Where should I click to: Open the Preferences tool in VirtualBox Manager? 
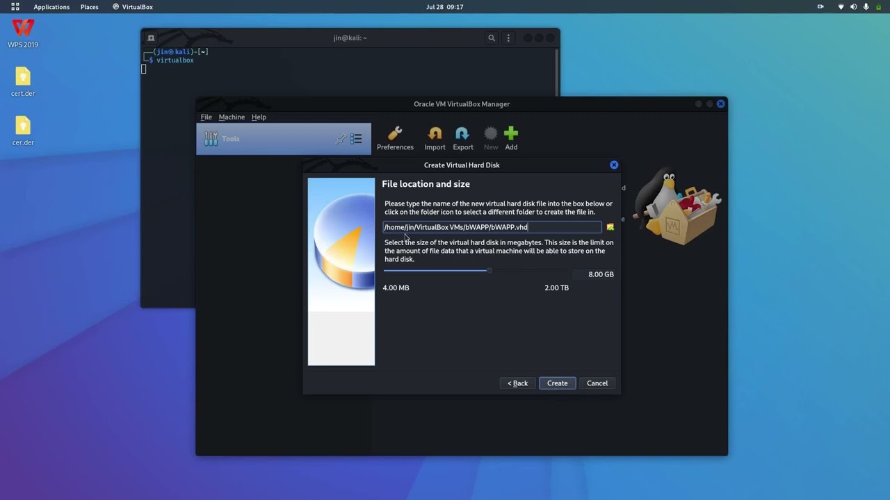[x=395, y=138]
